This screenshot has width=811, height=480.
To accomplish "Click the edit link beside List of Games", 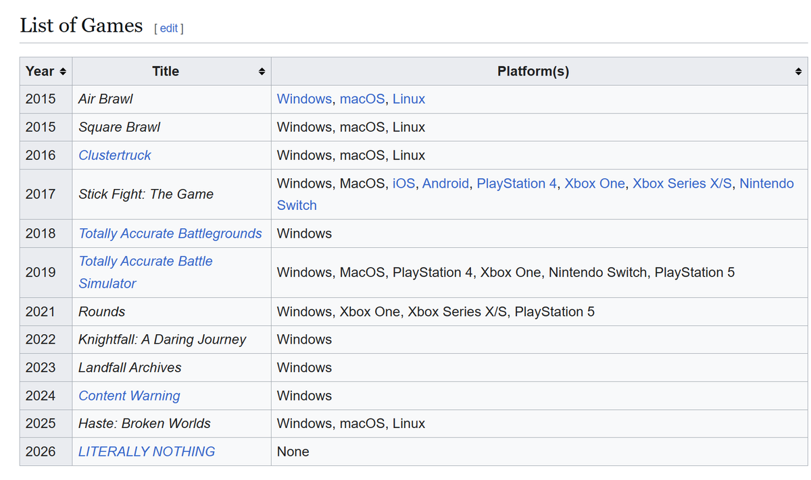I will [169, 28].
